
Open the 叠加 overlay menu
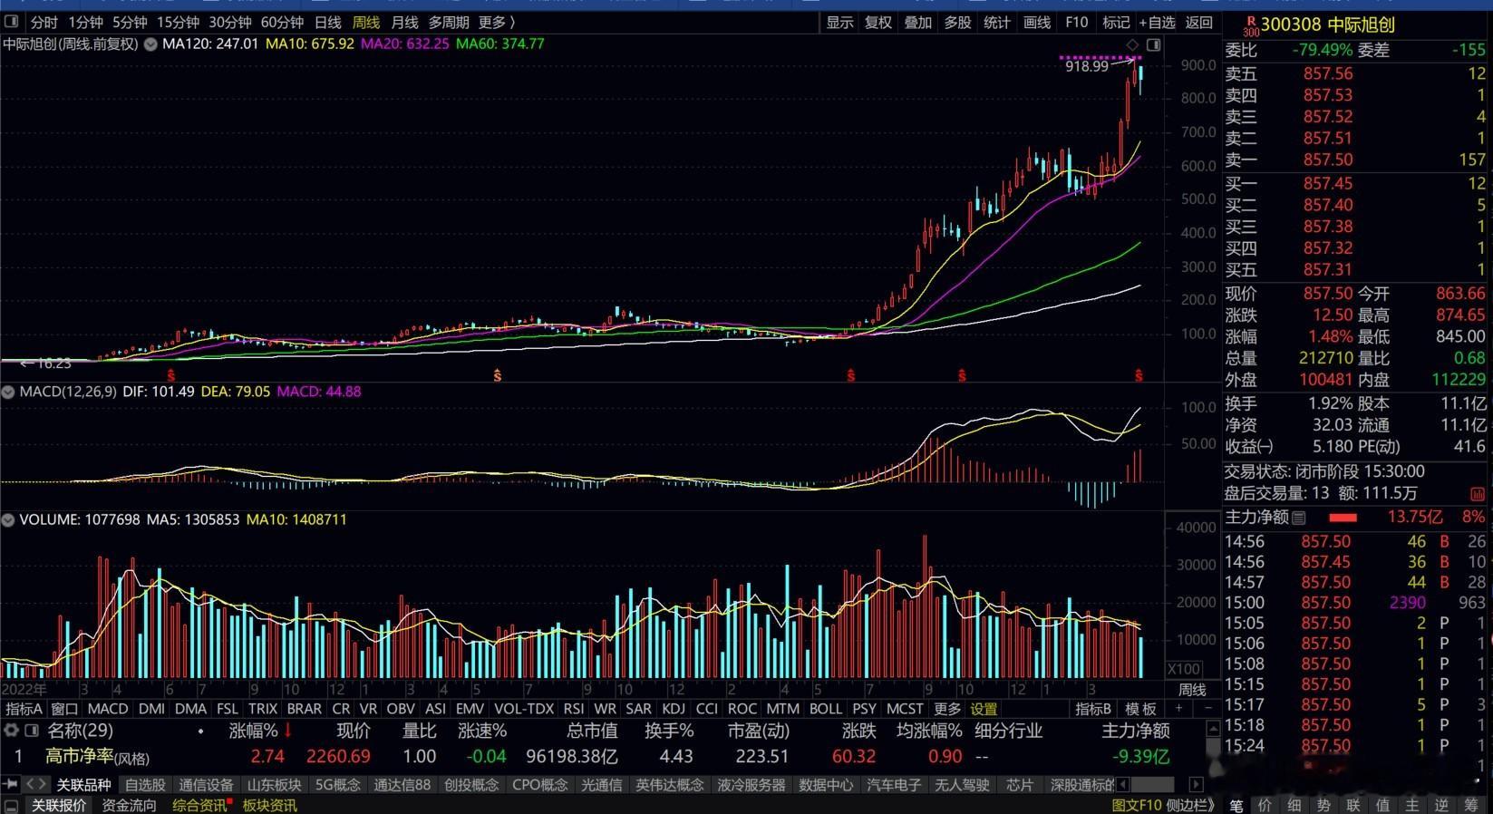tap(918, 23)
